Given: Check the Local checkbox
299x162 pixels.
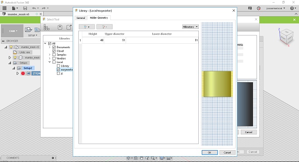Looking at the screenshot, I should (x=54, y=62).
